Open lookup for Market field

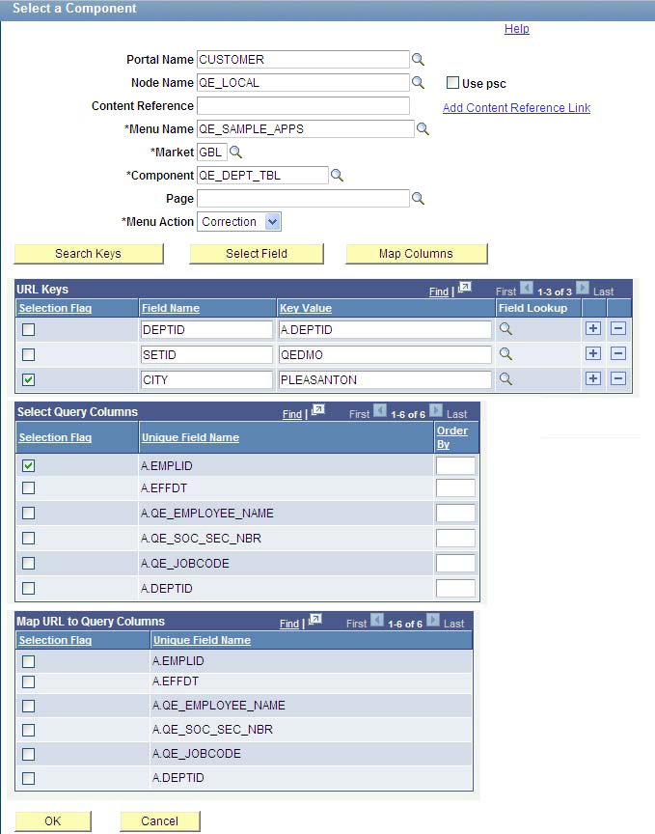(x=235, y=153)
